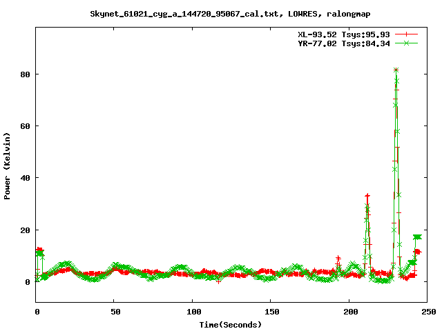This screenshot has height=331, width=442.
Task: Click the green data cluster at far right end
Action: click(417, 237)
